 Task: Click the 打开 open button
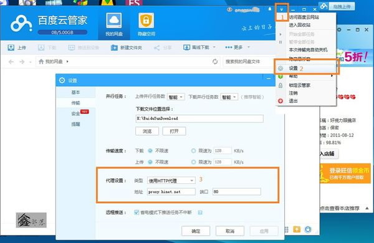click(174, 131)
